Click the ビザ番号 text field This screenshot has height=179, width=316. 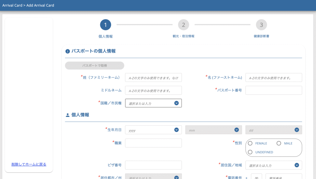pyautogui.click(x=153, y=165)
